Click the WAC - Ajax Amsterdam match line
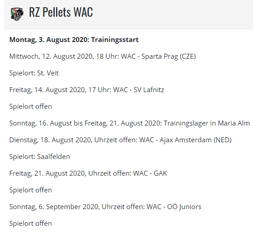The height and width of the screenshot is (238, 253). tap(120, 140)
